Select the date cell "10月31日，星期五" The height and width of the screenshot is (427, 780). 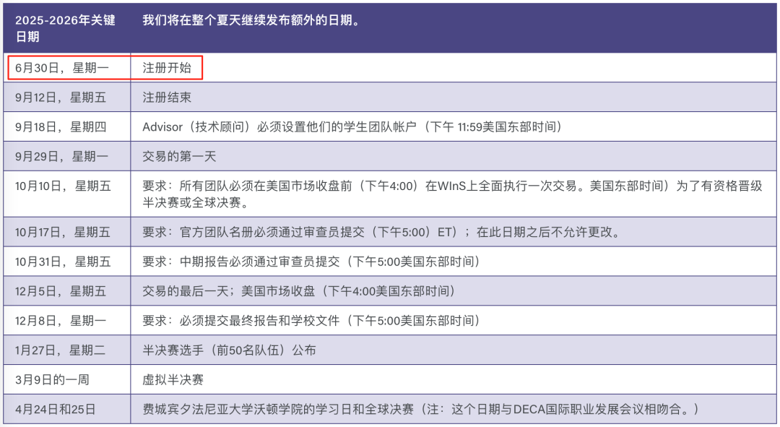[66, 262]
